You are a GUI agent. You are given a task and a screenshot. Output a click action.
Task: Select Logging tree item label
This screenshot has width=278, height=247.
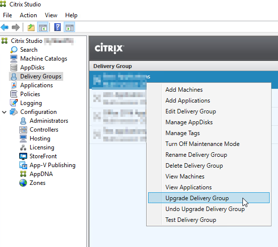[31, 103]
